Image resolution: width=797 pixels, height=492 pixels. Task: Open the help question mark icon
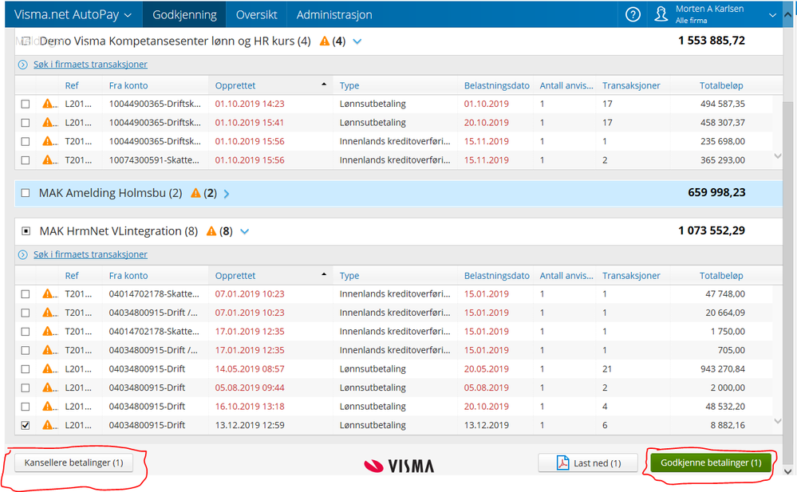[x=633, y=14]
